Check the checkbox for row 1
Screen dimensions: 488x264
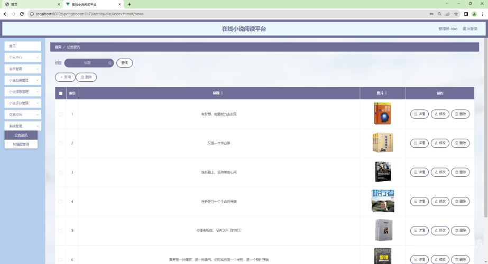tap(60, 114)
